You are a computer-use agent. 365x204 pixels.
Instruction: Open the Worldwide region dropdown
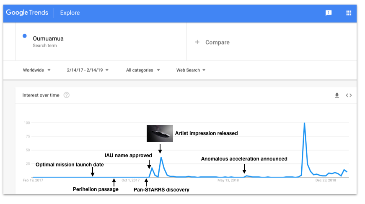tap(36, 70)
